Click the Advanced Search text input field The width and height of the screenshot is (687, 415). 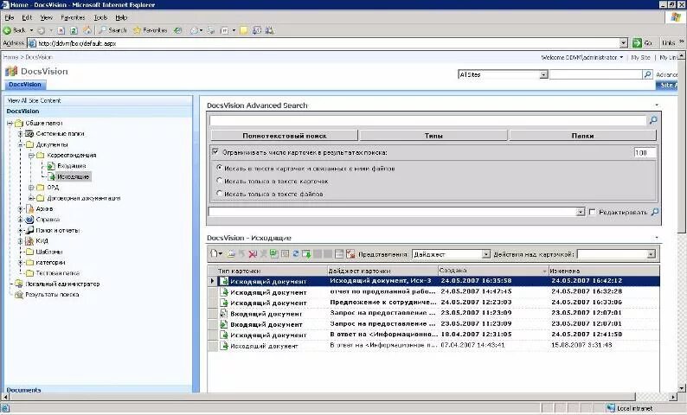[x=428, y=120]
